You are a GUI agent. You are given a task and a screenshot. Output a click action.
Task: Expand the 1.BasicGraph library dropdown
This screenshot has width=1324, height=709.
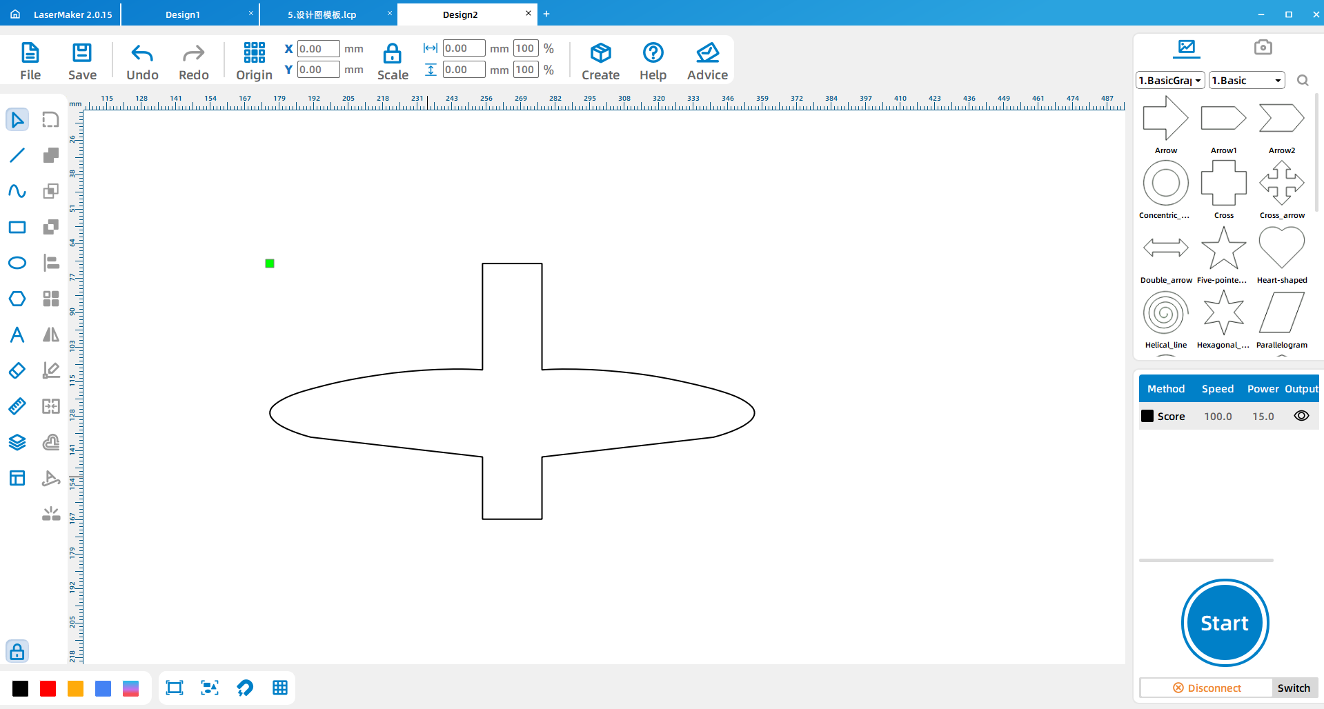[x=1170, y=81]
